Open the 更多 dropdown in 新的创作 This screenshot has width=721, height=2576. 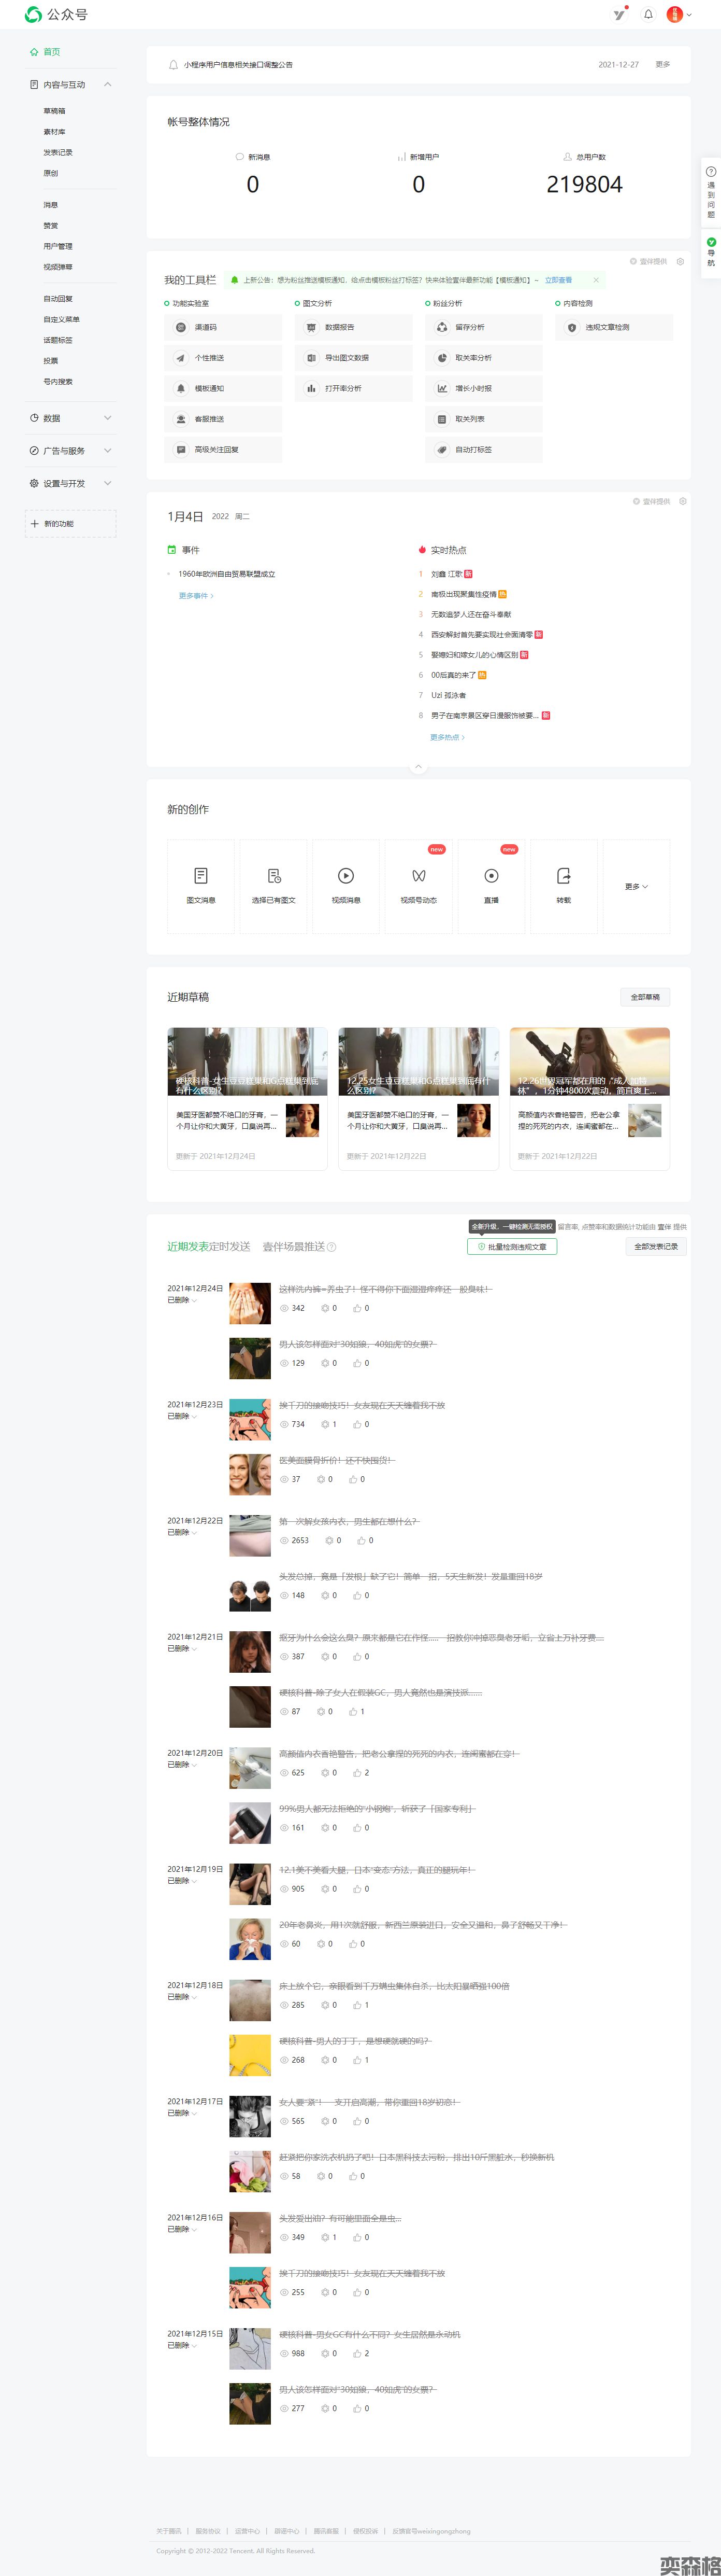click(x=636, y=886)
